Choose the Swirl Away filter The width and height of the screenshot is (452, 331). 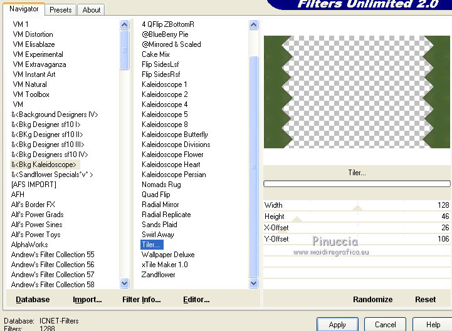coord(158,235)
